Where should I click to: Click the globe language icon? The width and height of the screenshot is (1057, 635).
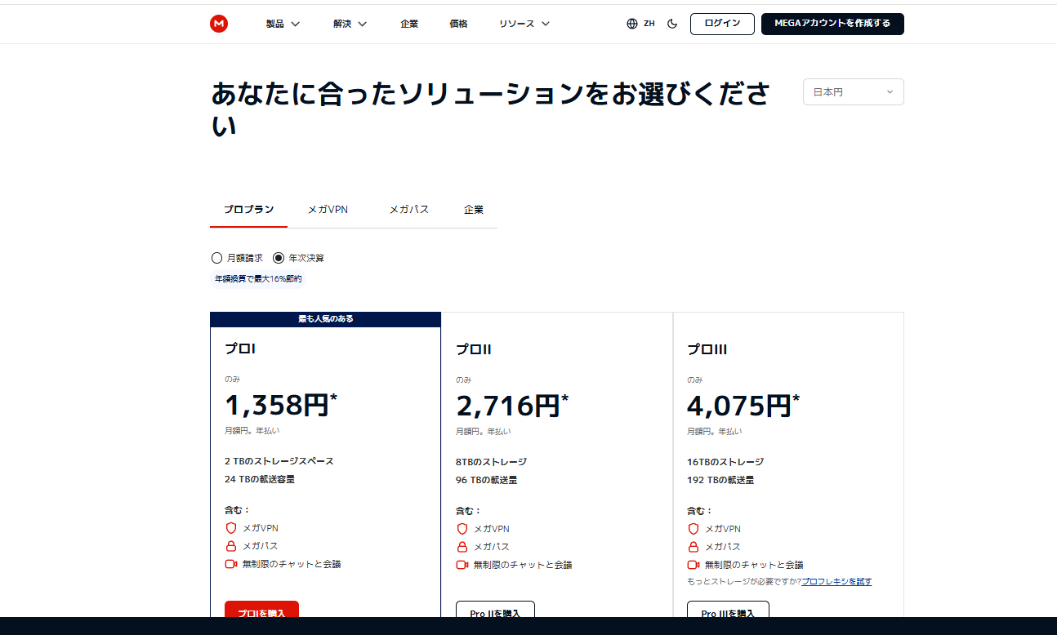(x=632, y=24)
